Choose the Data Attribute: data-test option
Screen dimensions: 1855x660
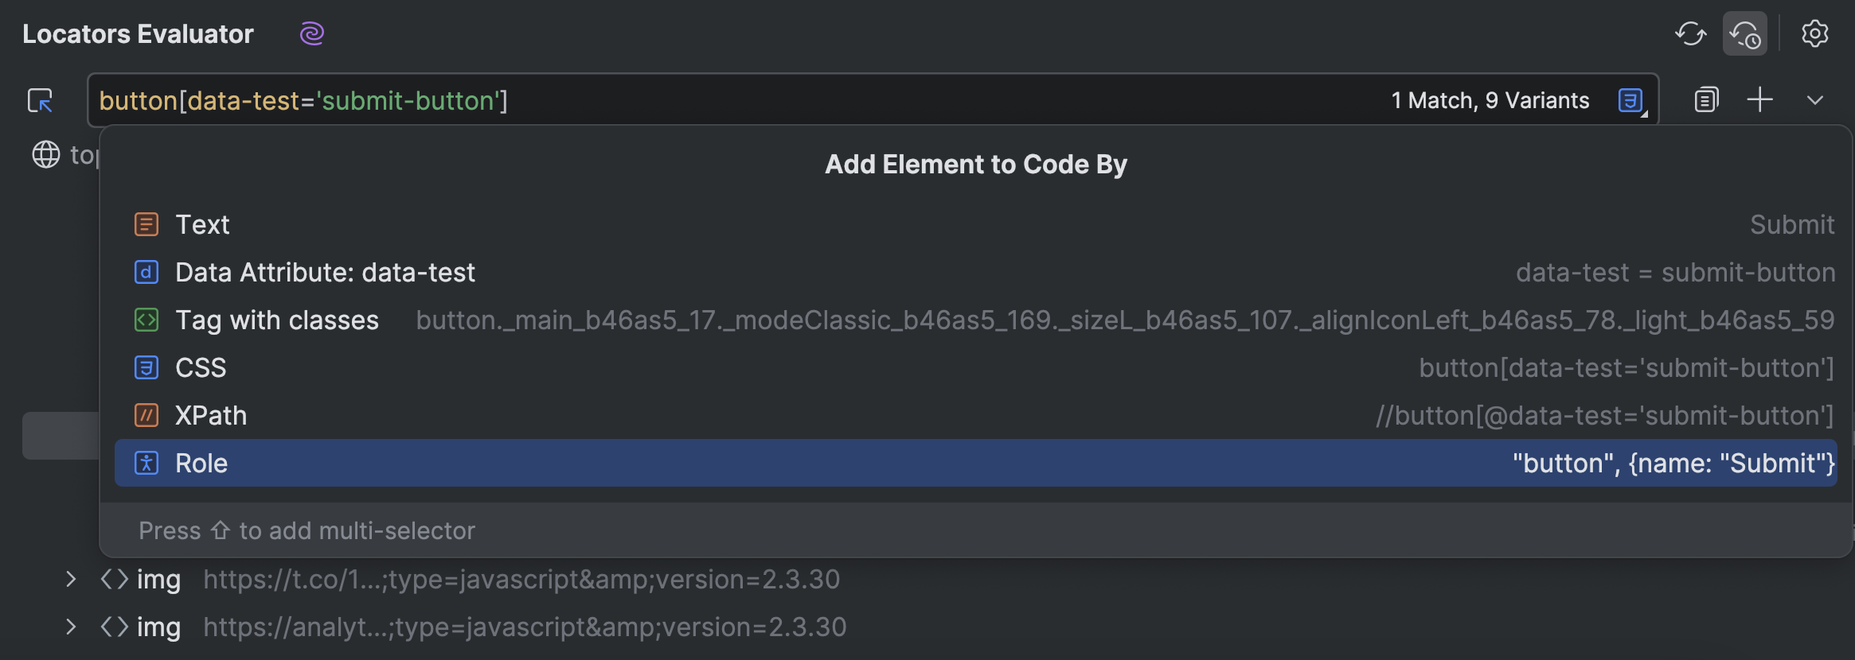pos(325,272)
